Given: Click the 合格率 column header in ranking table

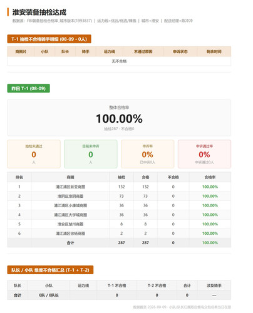Looking at the screenshot, I should [210, 177].
